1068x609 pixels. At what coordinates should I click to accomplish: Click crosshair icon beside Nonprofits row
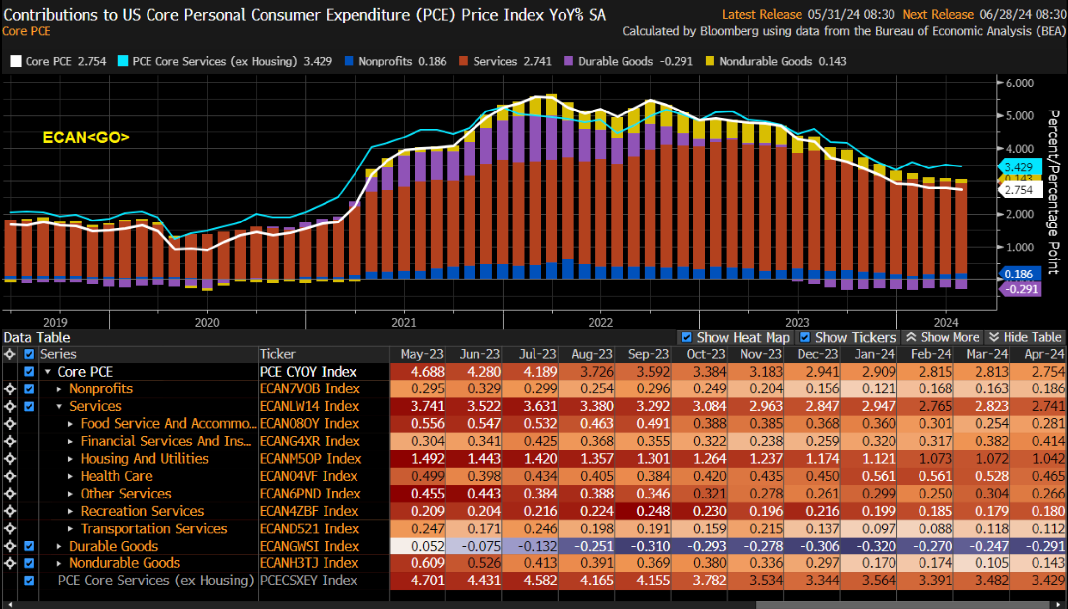click(10, 389)
